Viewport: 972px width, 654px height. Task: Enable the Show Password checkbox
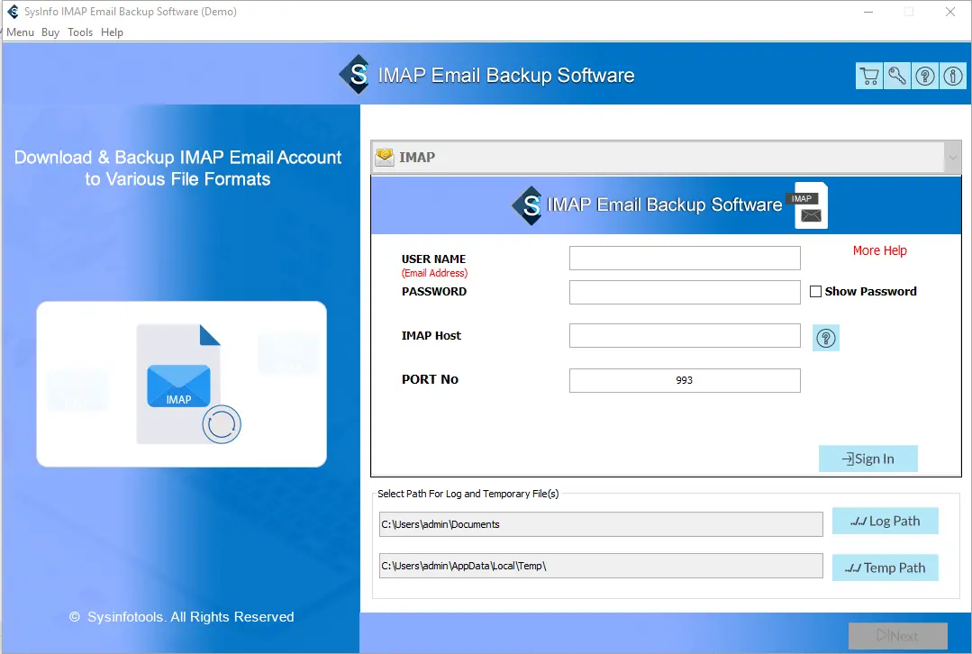[816, 292]
